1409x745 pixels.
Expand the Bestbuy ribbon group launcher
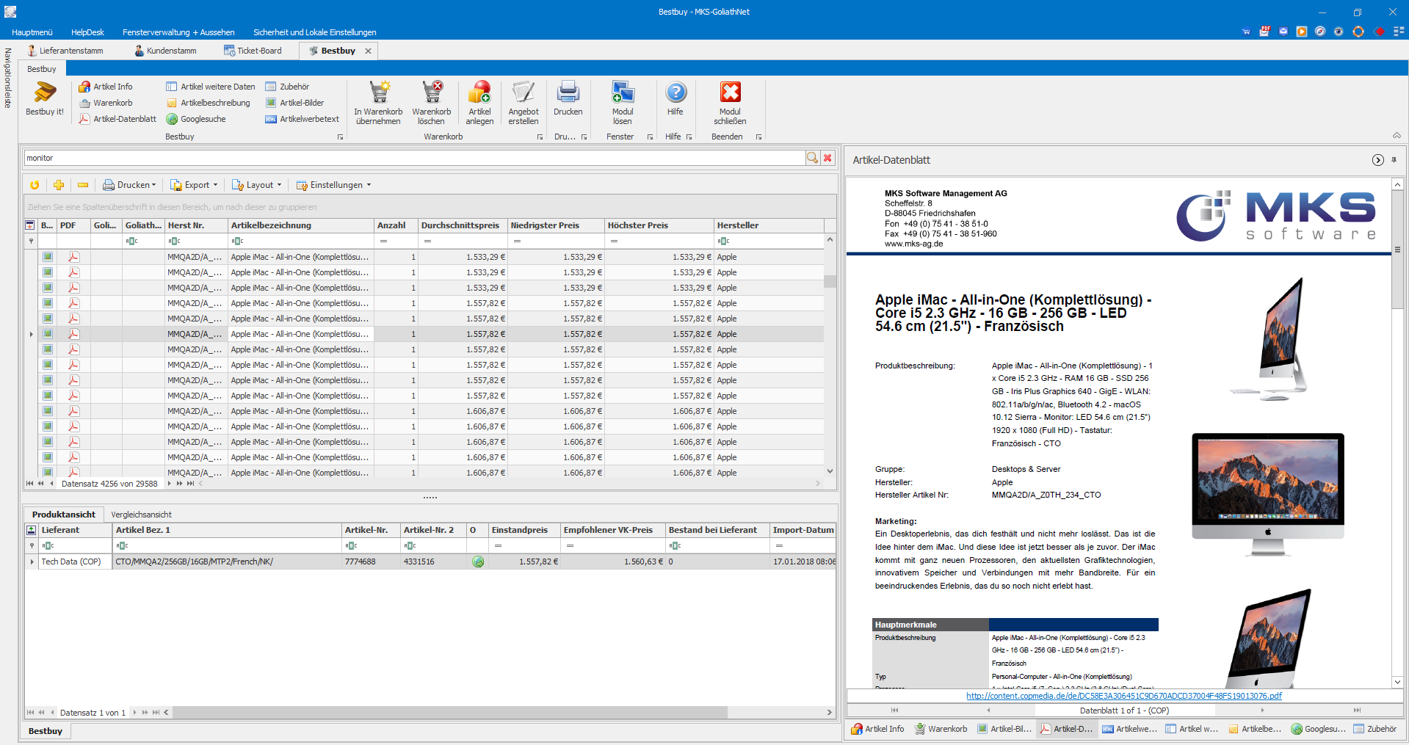[340, 137]
